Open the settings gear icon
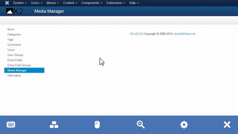 184,124
